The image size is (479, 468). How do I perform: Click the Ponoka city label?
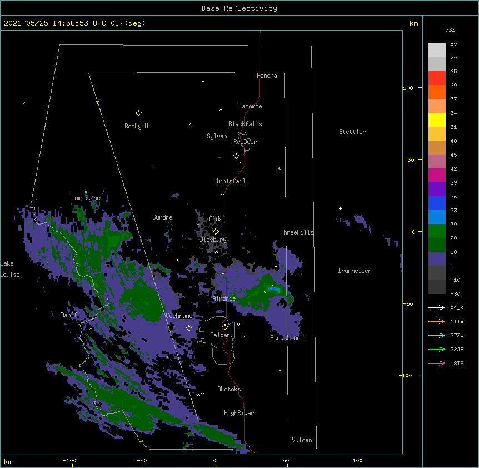[x=267, y=76]
